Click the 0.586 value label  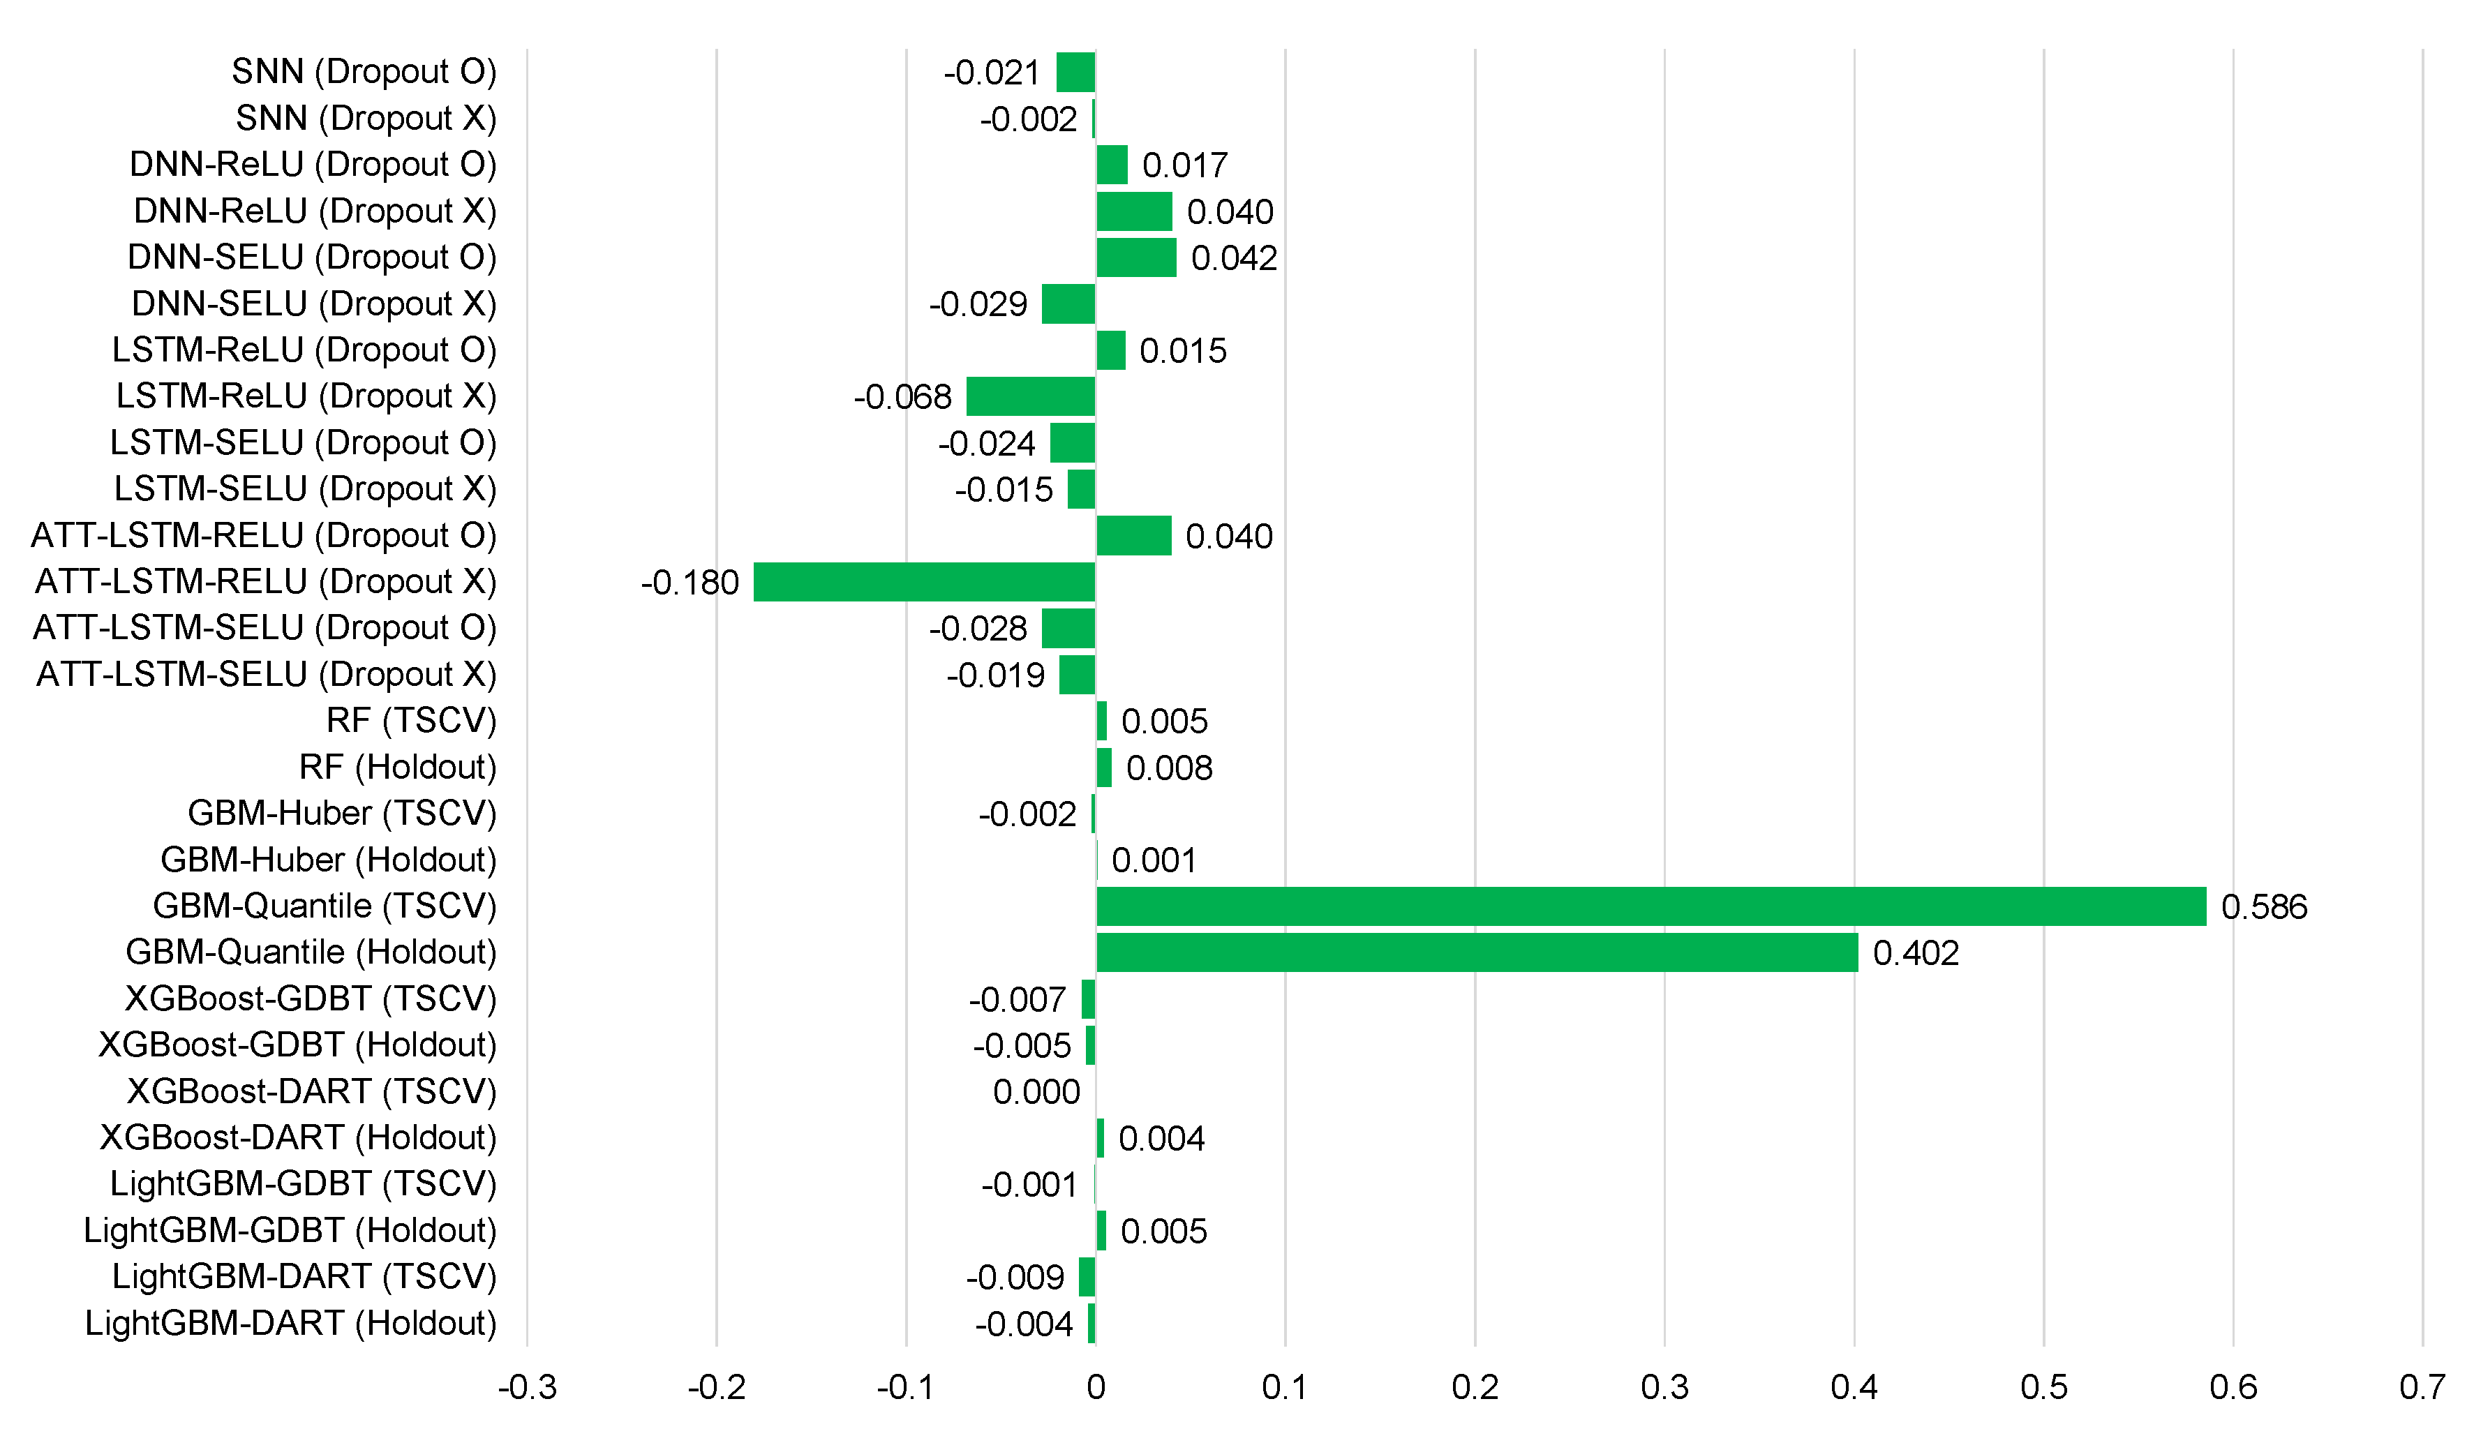[2263, 907]
